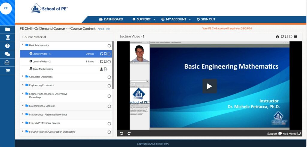This screenshot has height=147, width=307.
Task: Go to Dashboard in the navigation bar
Action: pos(111,19)
